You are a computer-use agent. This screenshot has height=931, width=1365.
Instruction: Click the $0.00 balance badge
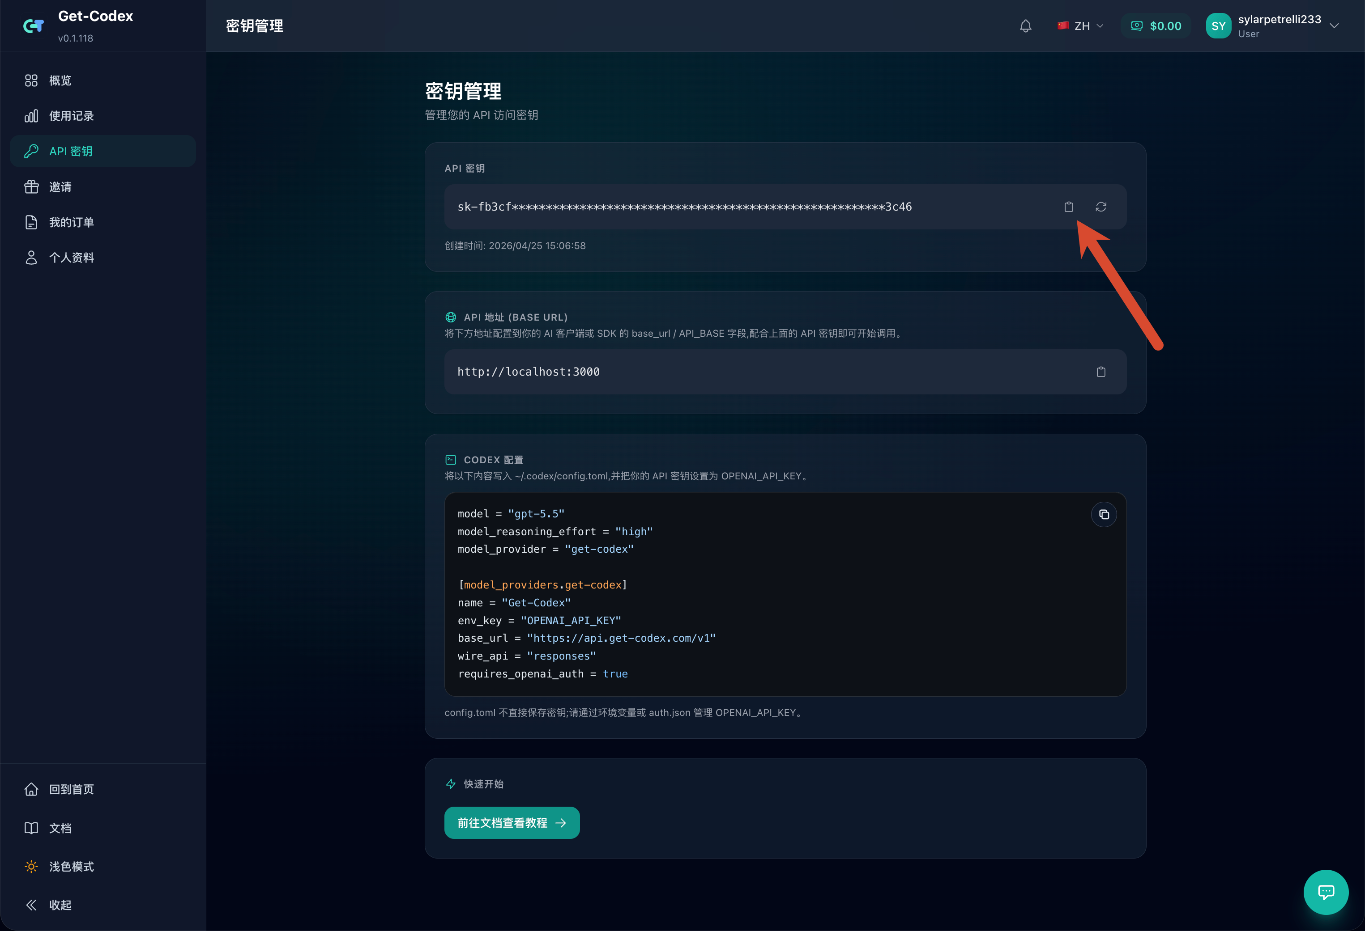1155,26
